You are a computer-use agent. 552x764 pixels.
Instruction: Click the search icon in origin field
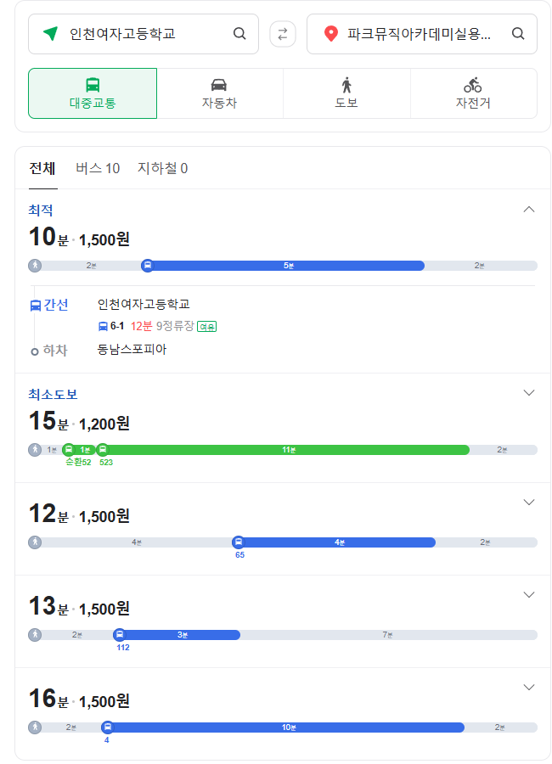[239, 34]
